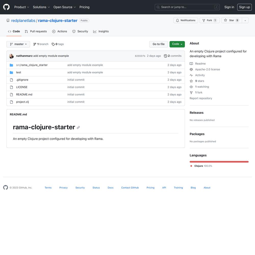Screen dimensions: 255x255
Task: Click the Activity pulse icon
Action: pos(191,75)
